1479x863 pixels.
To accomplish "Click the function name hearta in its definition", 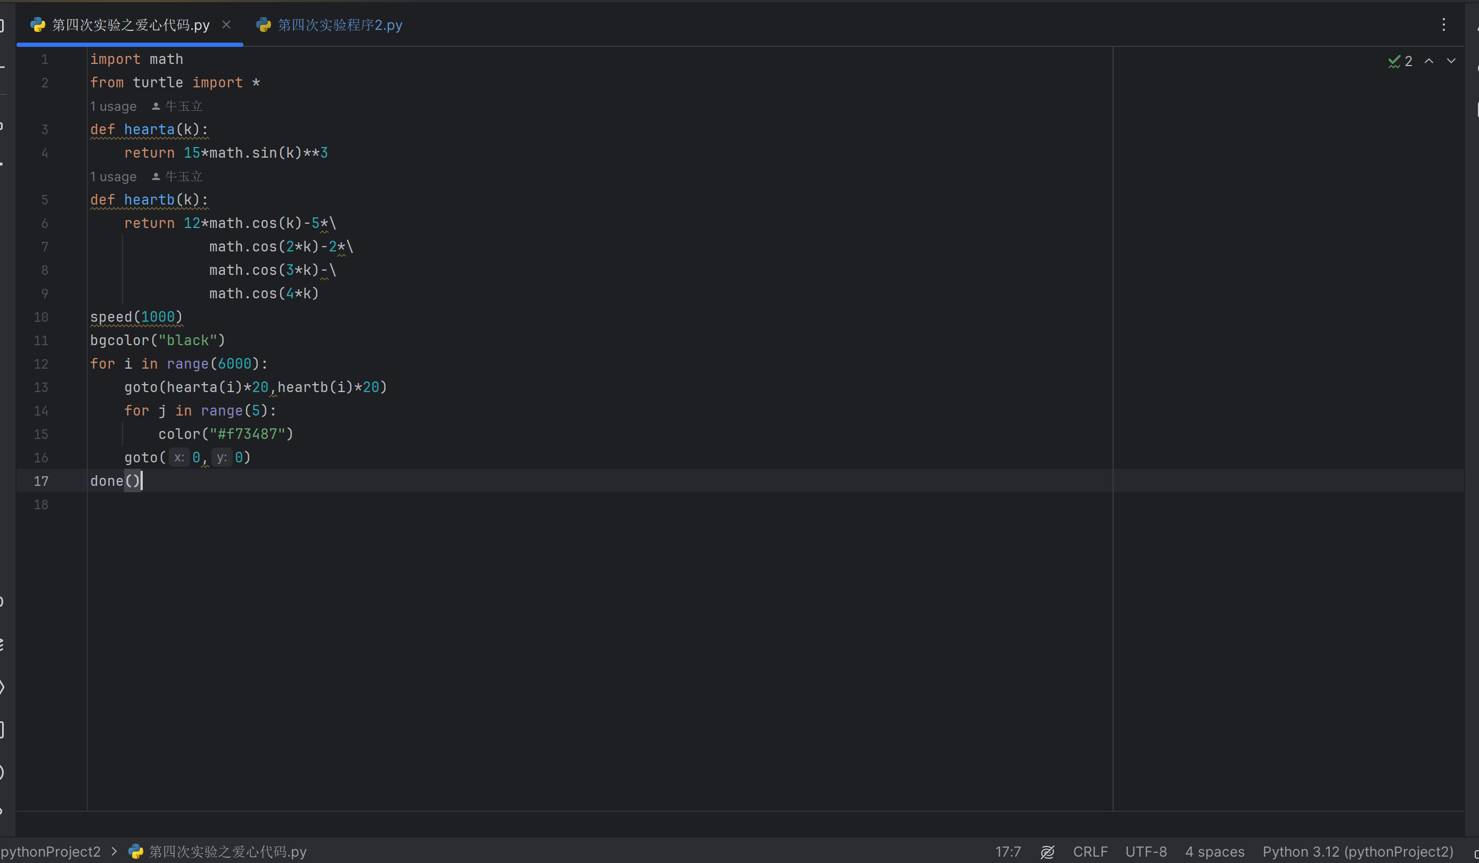I will click(150, 130).
